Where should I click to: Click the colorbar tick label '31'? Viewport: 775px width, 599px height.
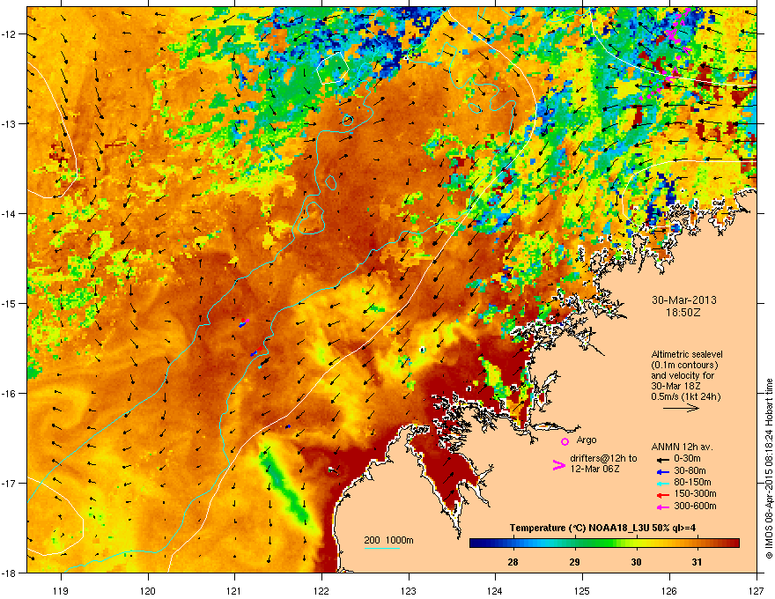pyautogui.click(x=697, y=562)
